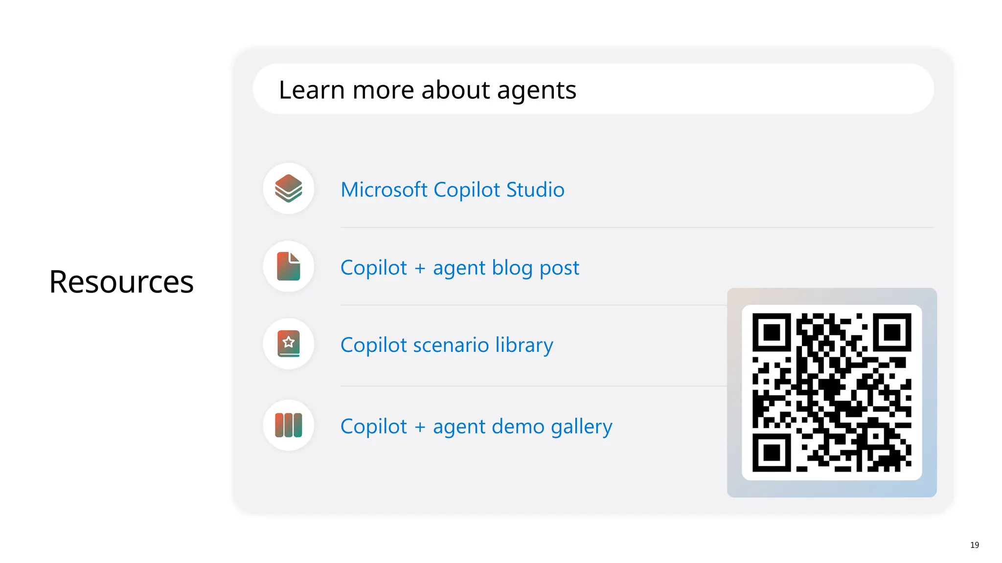Follow the Copilot scenario library link
Image resolution: width=1002 pixels, height=563 pixels.
pyautogui.click(x=447, y=345)
